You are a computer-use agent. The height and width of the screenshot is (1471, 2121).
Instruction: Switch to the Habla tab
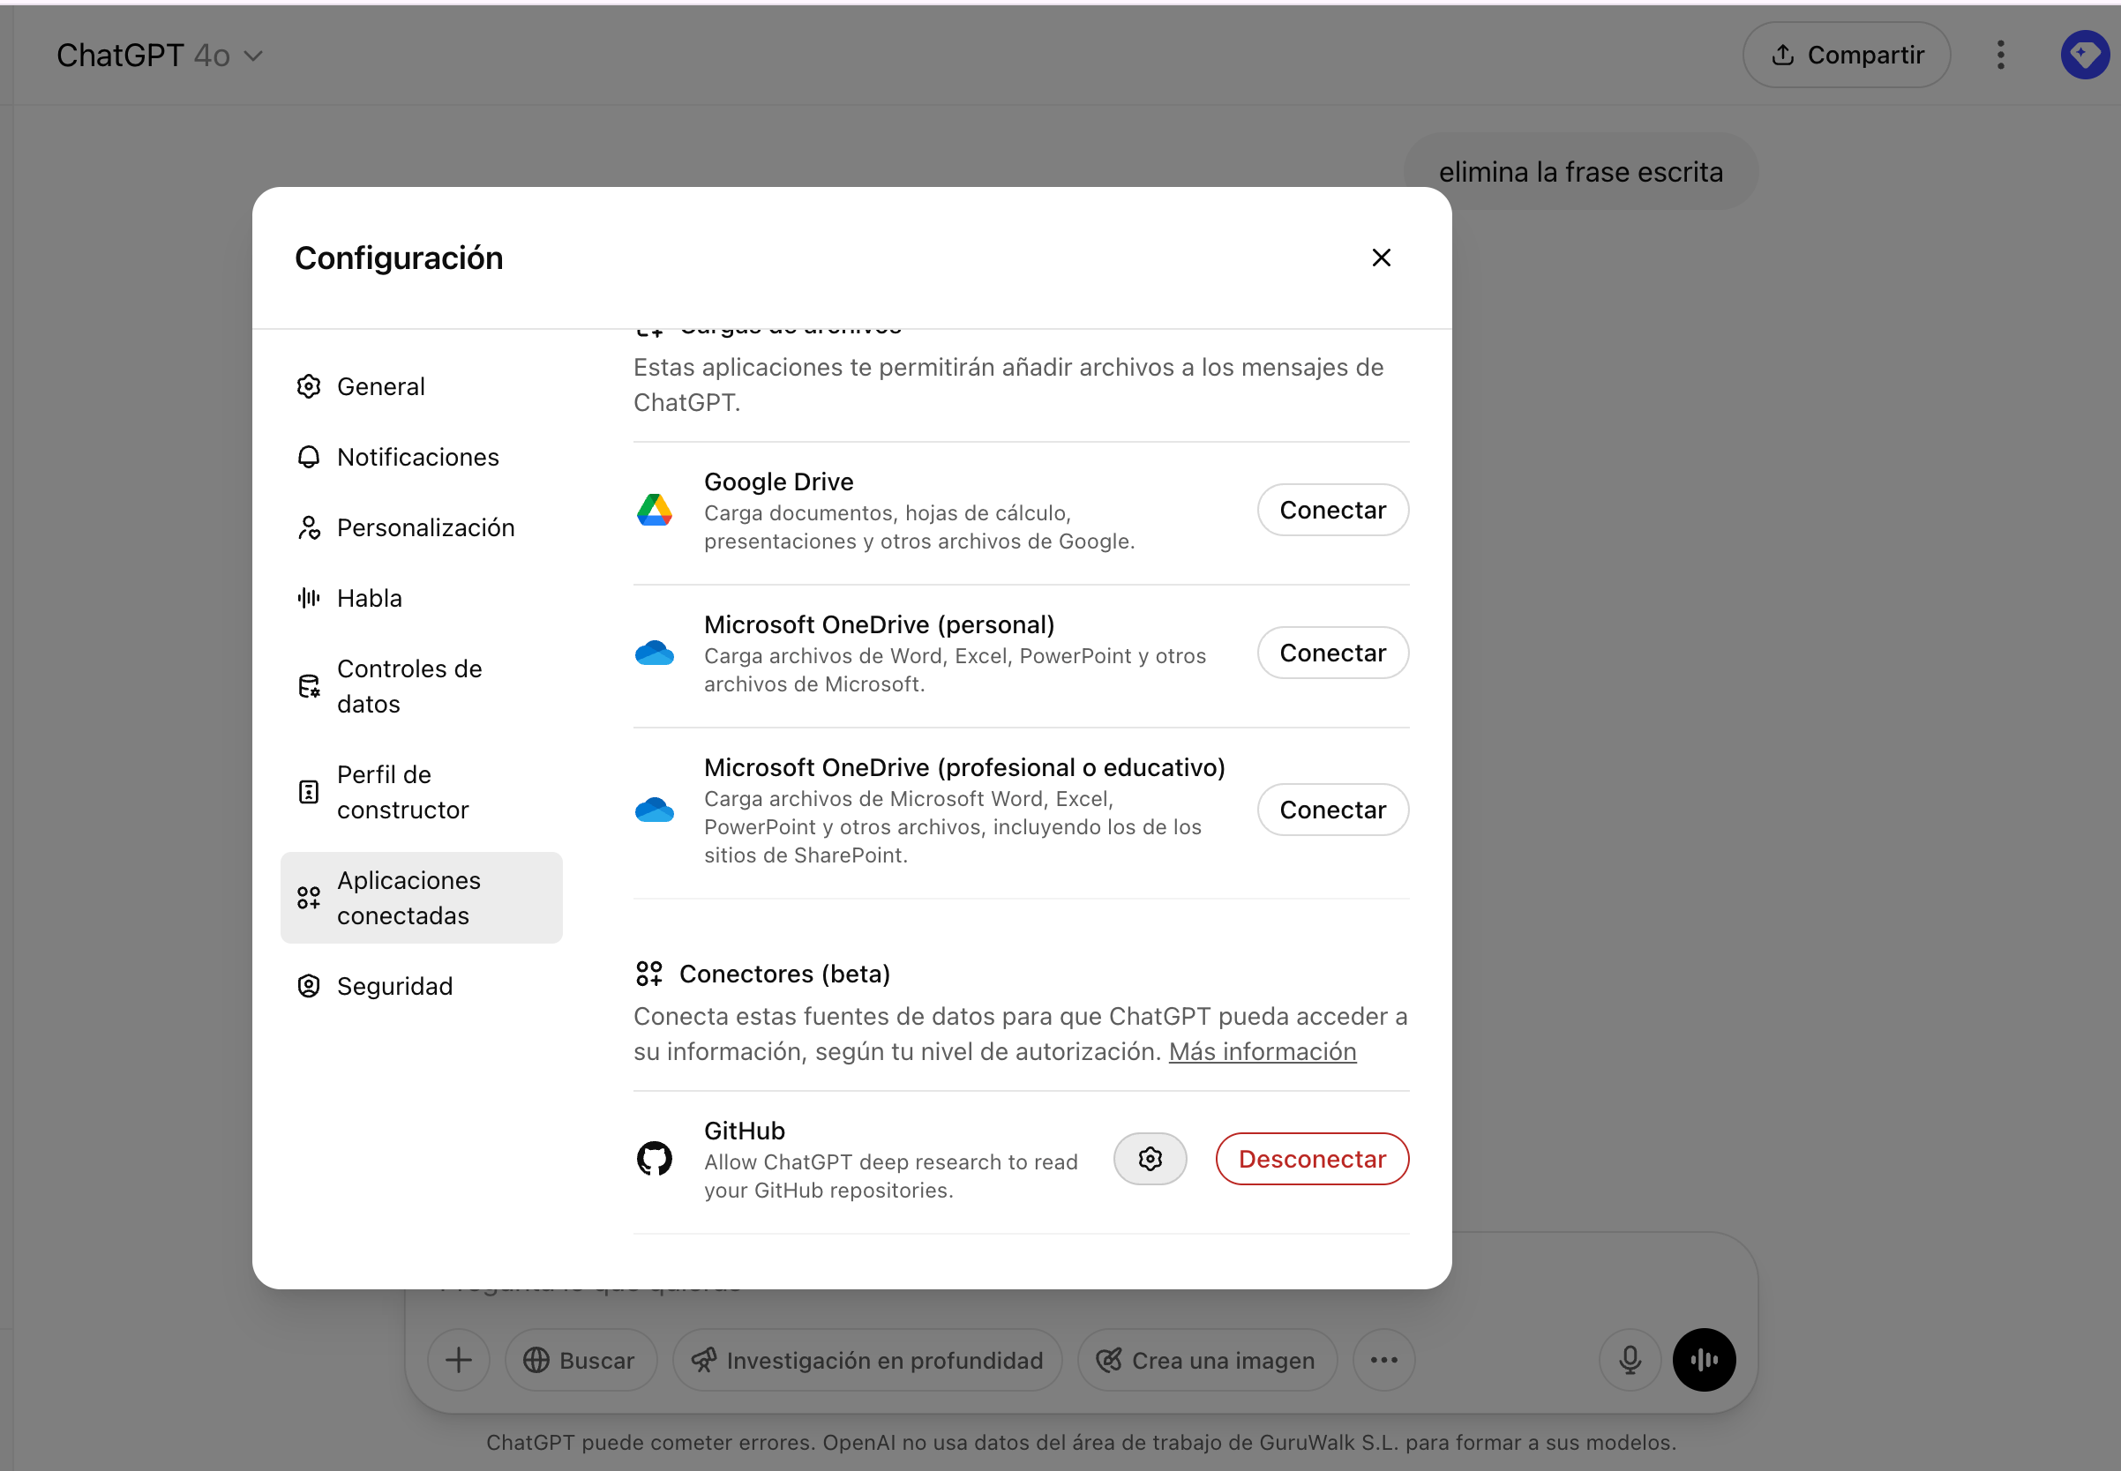(x=421, y=598)
